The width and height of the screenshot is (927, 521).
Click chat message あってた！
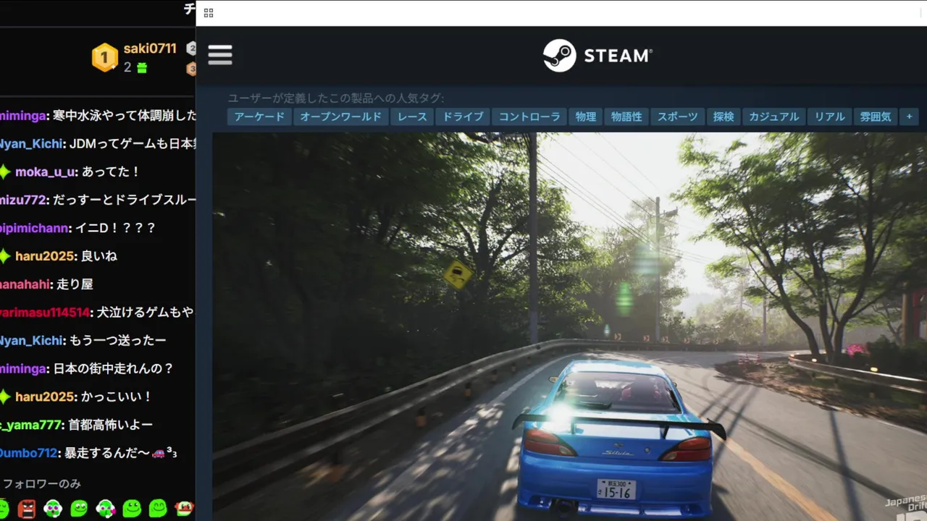pos(111,171)
